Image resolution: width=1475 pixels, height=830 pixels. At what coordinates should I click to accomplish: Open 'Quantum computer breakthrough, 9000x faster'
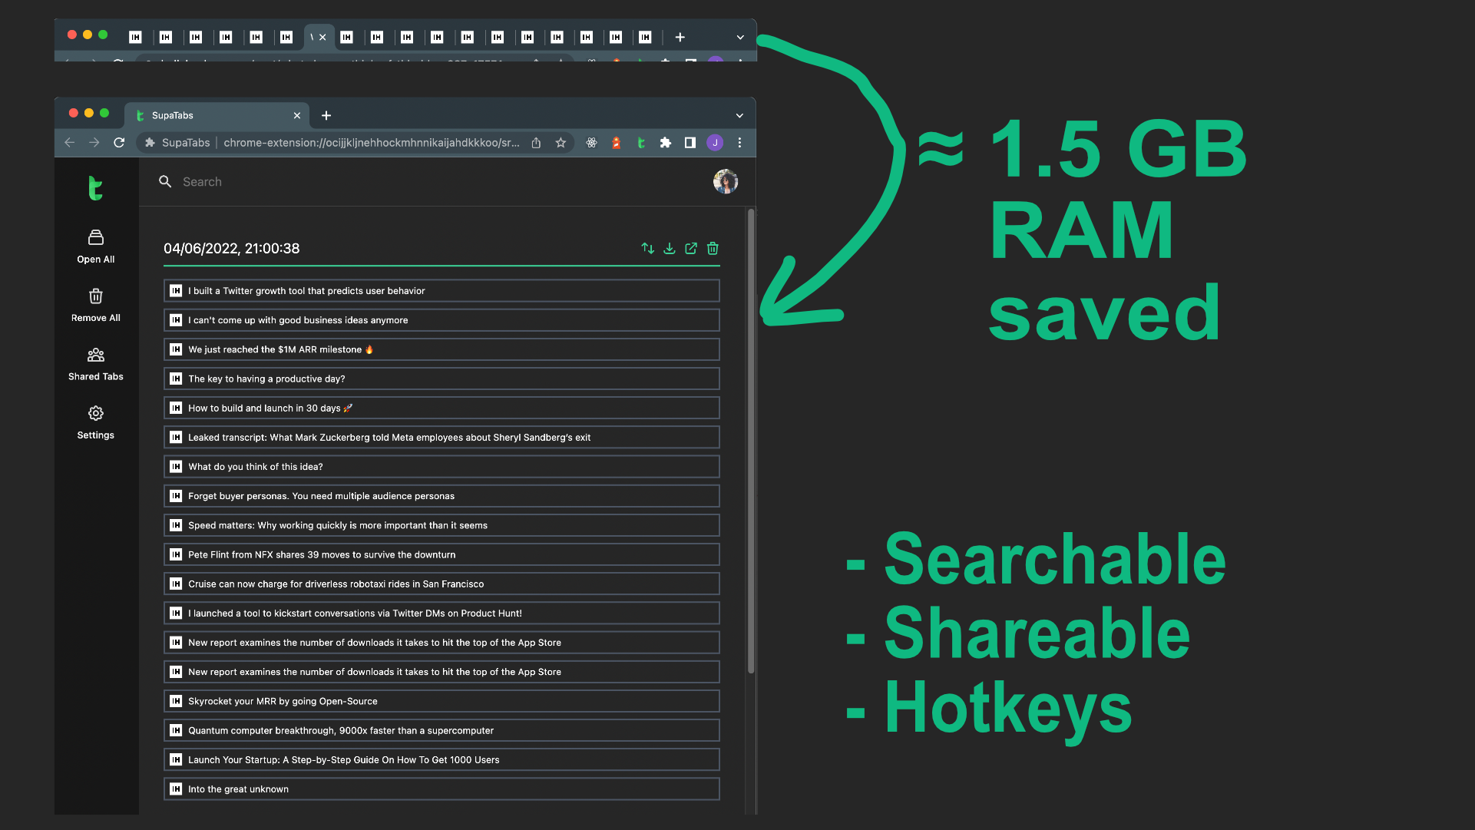click(x=442, y=730)
